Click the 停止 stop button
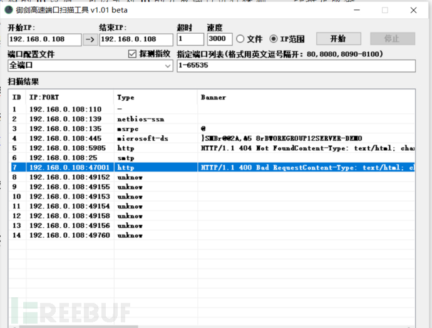This screenshot has height=328, width=432. point(393,39)
